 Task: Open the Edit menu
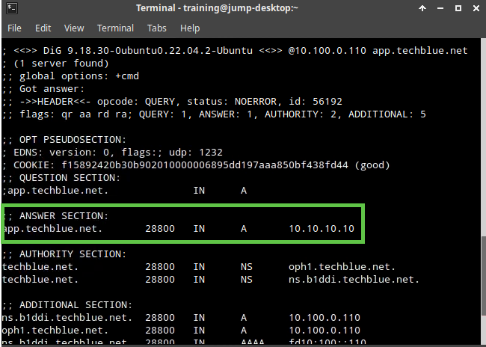click(43, 28)
